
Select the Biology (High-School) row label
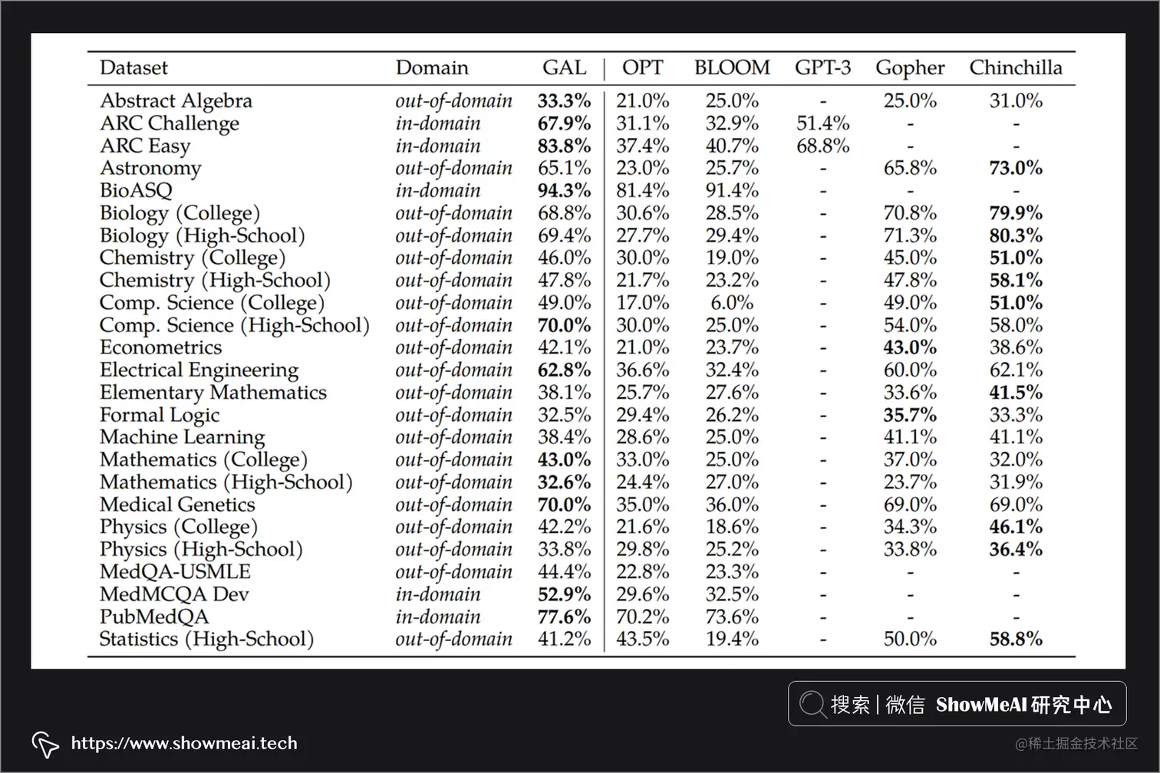point(203,235)
